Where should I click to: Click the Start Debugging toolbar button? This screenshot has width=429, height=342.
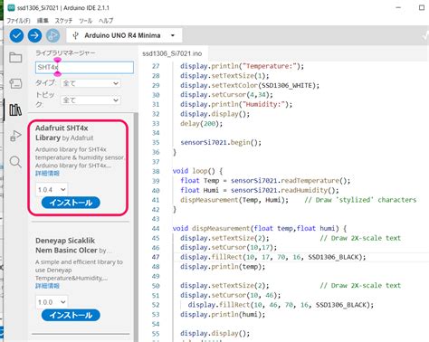pyautogui.click(x=52, y=35)
